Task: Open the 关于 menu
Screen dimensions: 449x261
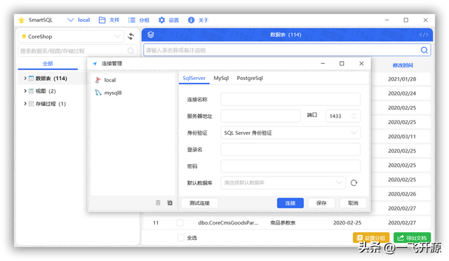Action: (198, 20)
